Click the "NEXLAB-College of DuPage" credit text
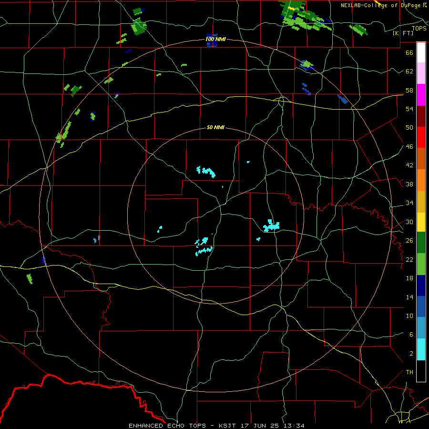 pos(381,5)
